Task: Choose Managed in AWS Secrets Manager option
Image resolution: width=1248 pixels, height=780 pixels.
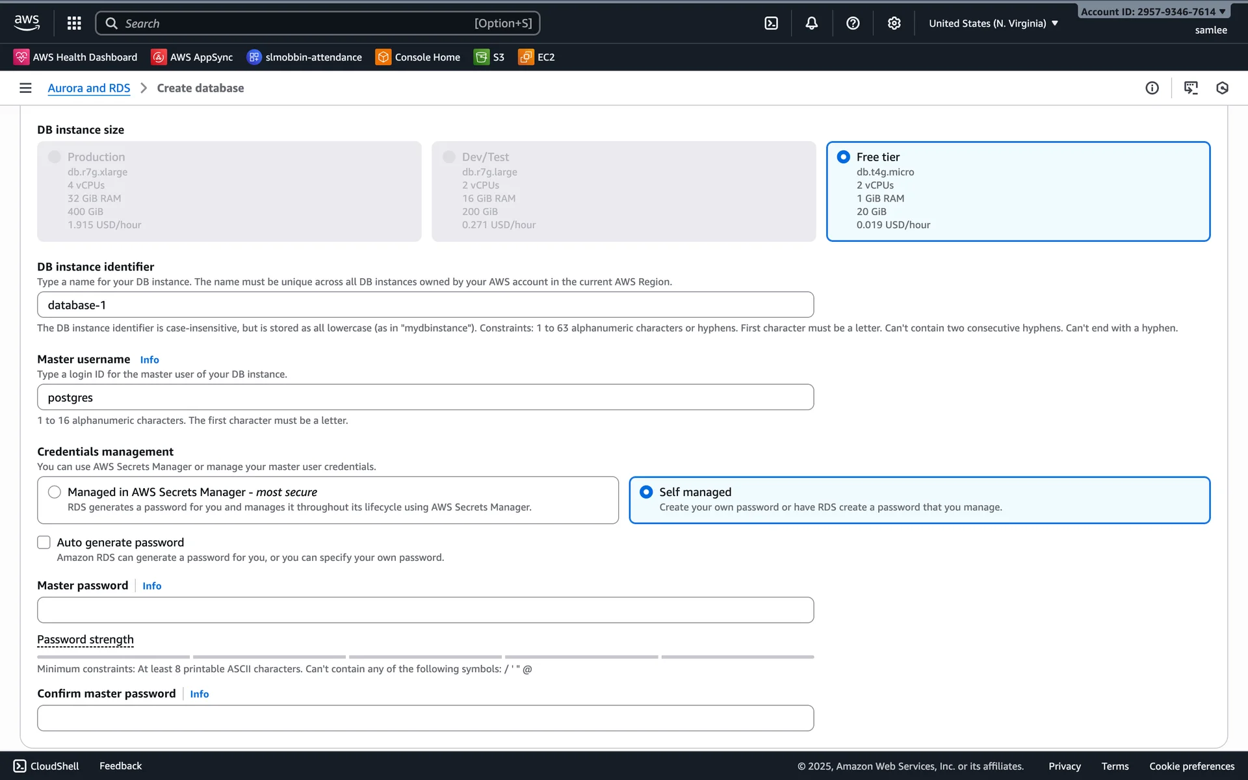Action: (x=55, y=492)
